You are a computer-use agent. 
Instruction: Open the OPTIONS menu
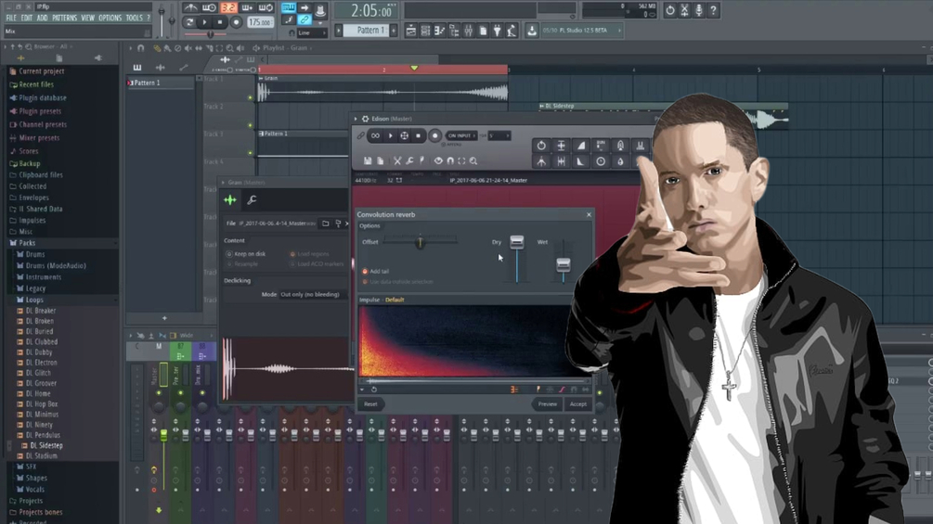(x=110, y=18)
